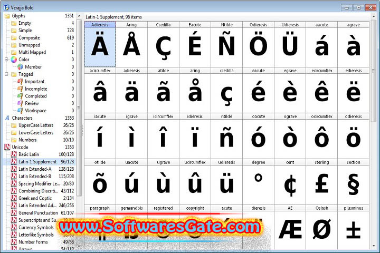Collapse the Tagged tree node

6,74
